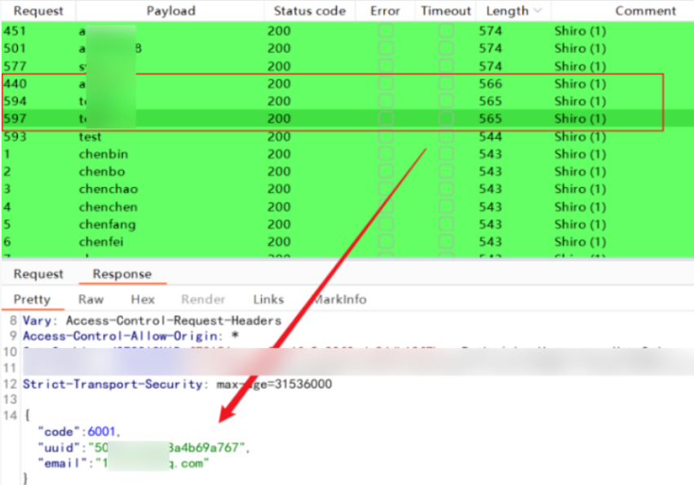Select the test payload row 593
This screenshot has height=485, width=694.
[90, 136]
